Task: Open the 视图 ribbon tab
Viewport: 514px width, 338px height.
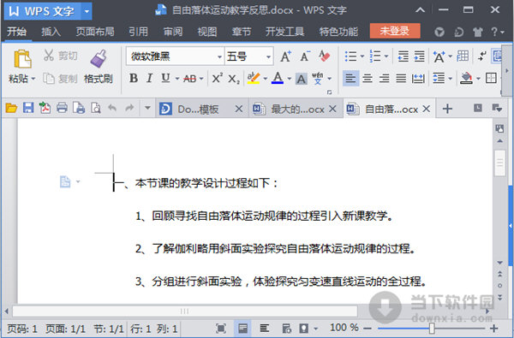Action: tap(207, 32)
